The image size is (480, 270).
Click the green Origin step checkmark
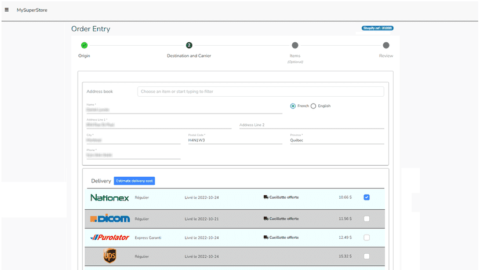pyautogui.click(x=84, y=45)
